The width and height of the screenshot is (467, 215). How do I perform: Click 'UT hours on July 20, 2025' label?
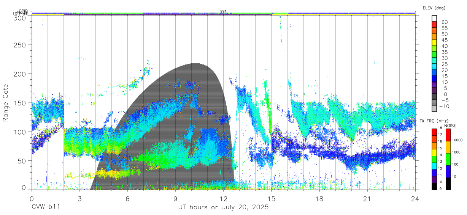(224, 207)
